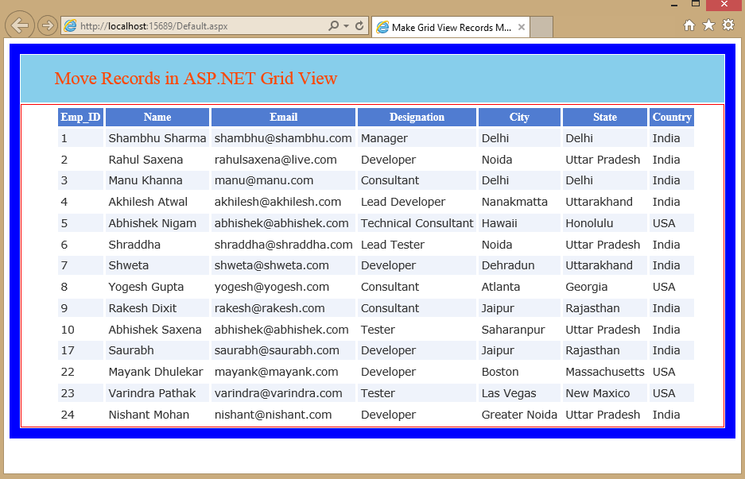Select the saurabh@saurabh.com email cell
This screenshot has height=479, width=745.
(283, 350)
